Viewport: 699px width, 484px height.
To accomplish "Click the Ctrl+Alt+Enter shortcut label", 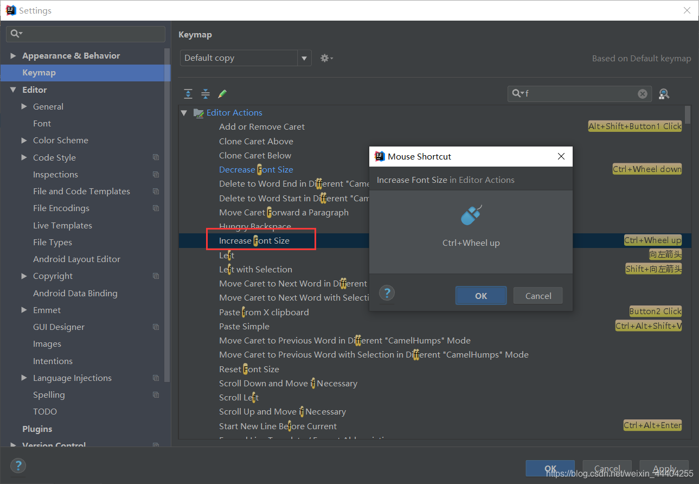I will [x=652, y=425].
